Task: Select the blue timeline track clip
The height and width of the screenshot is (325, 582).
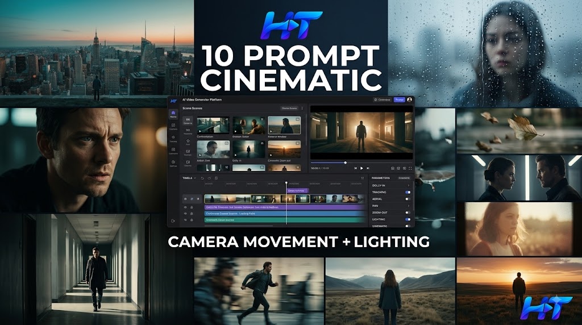Action: point(285,214)
